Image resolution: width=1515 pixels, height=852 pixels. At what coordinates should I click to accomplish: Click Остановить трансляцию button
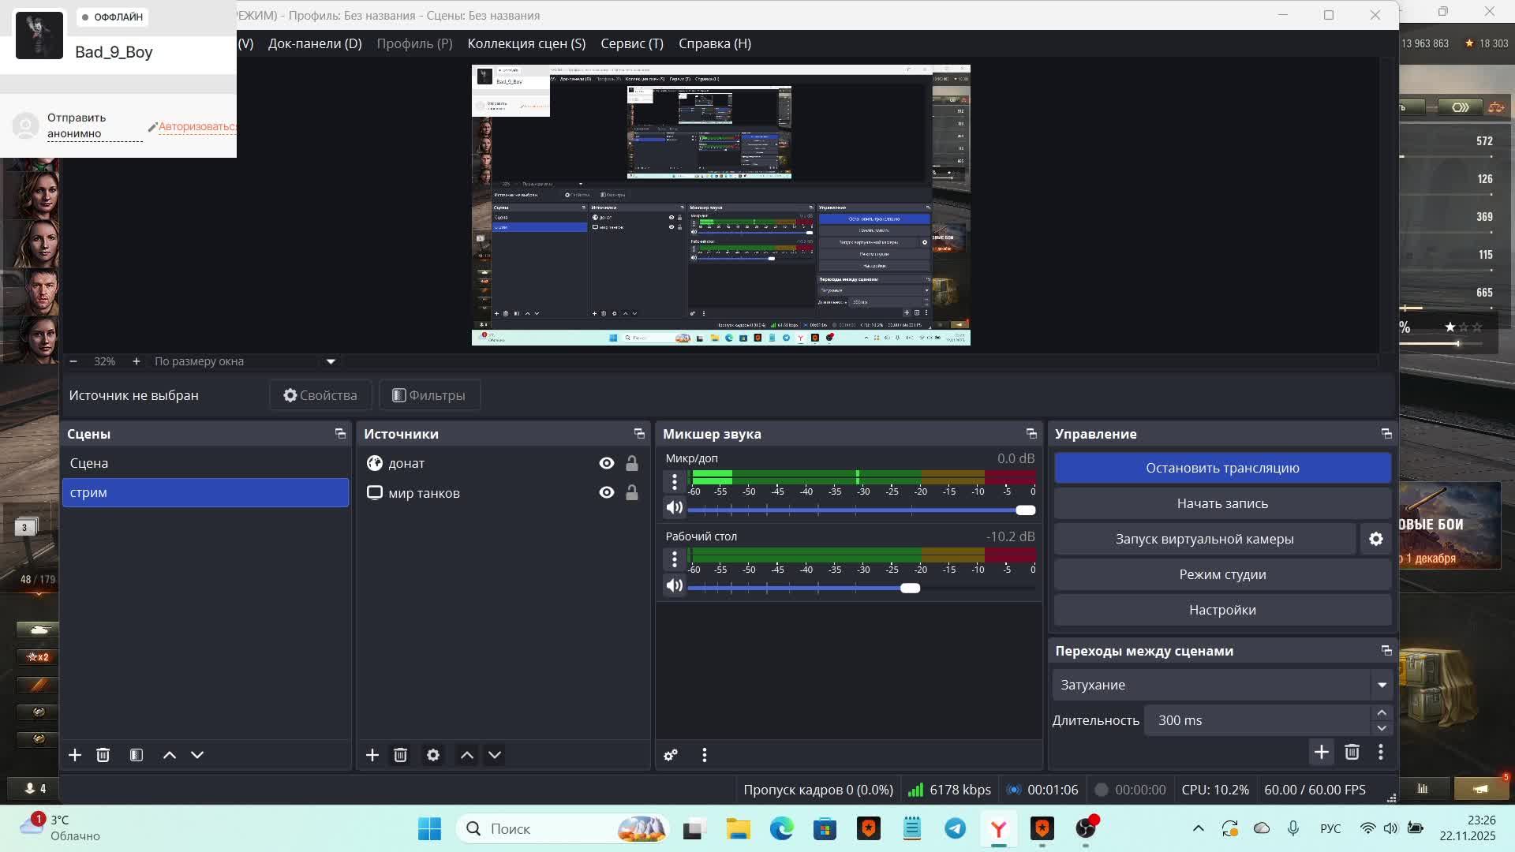[1222, 468]
